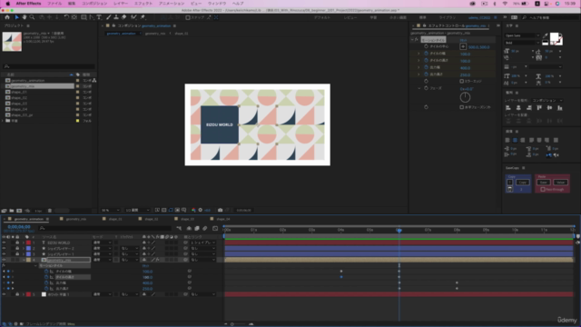Click the snapshot camera icon under viewer
The height and width of the screenshot is (327, 581).
[220, 210]
